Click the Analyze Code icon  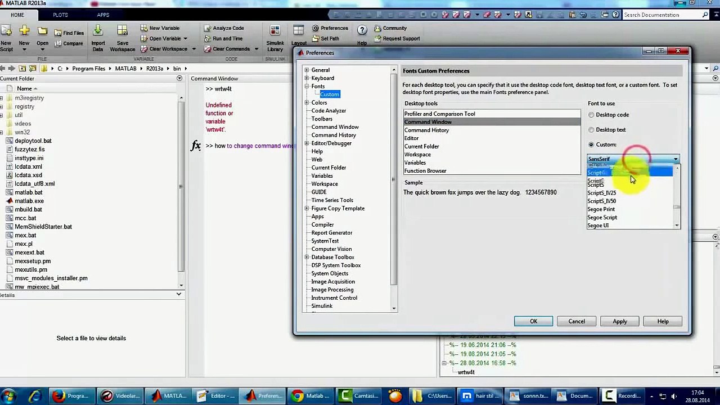pos(208,28)
